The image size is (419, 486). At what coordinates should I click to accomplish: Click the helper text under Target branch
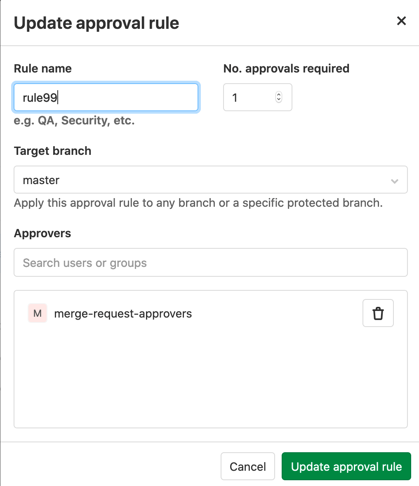[x=198, y=203]
